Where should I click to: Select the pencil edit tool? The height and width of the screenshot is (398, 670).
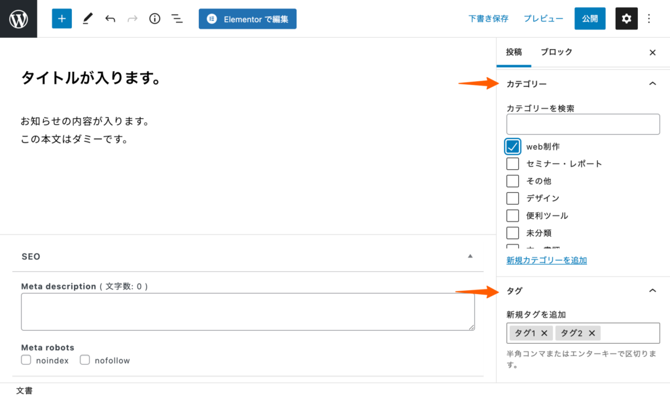(x=87, y=19)
